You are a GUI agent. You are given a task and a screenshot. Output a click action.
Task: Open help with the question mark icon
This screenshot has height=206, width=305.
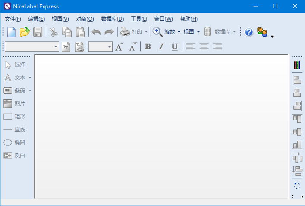(249, 32)
